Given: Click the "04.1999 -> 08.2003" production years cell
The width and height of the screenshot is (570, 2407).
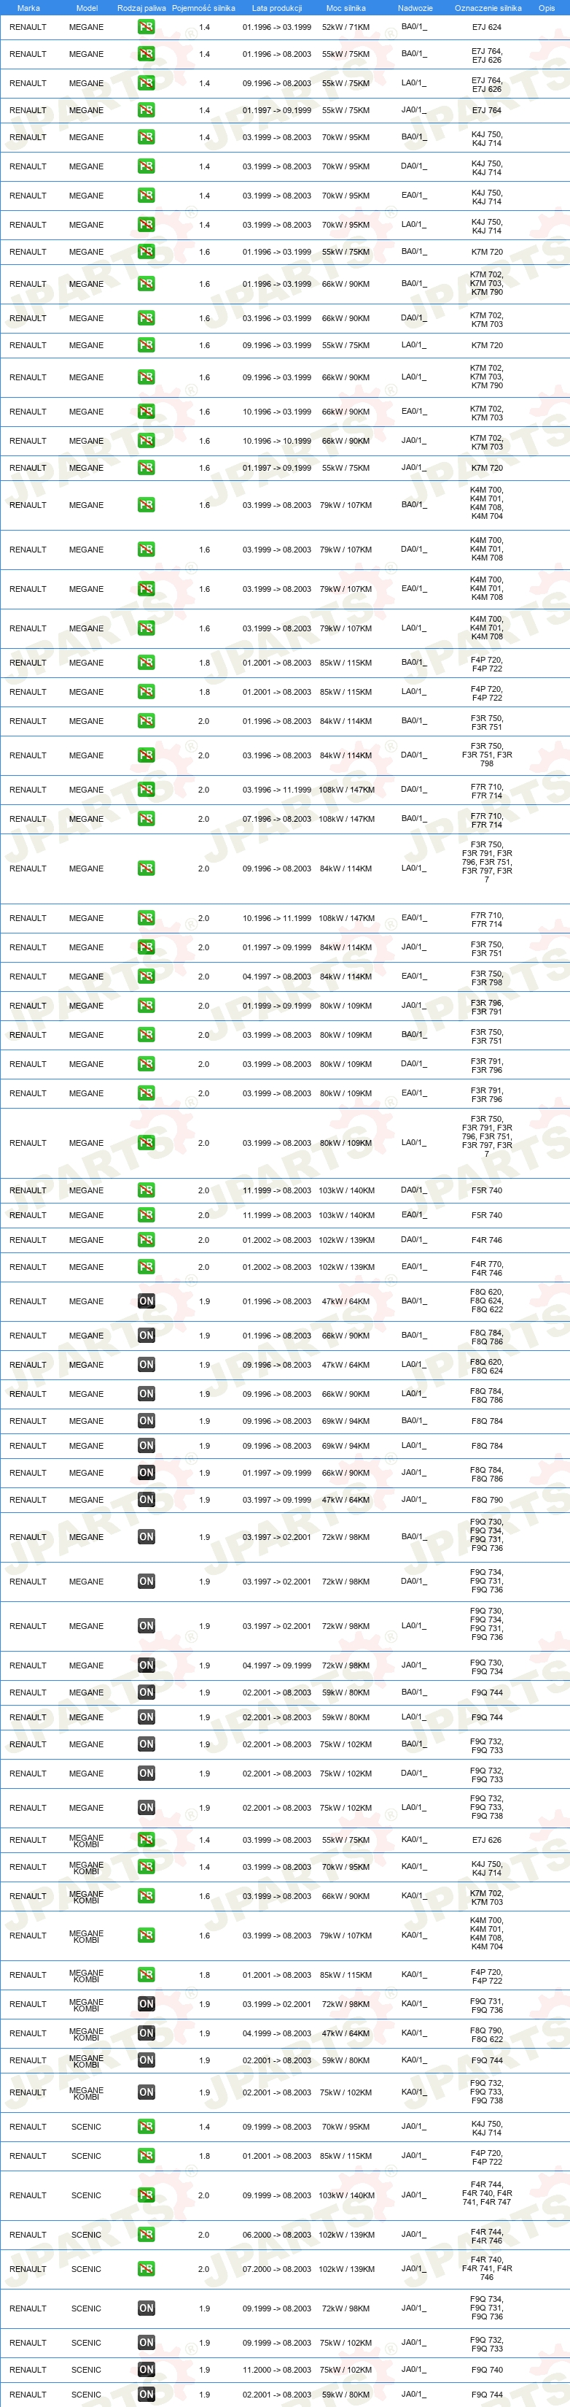Looking at the screenshot, I should [x=277, y=2033].
